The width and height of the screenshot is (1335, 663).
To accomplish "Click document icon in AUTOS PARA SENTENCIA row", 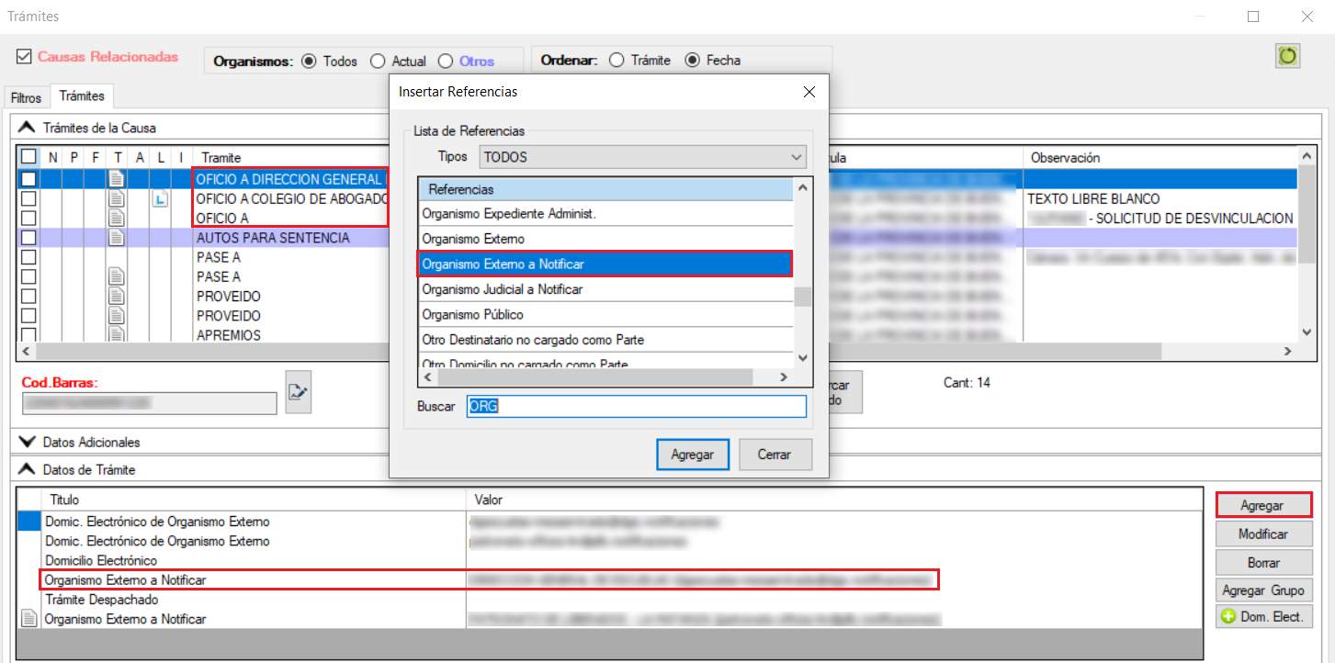I will click(x=116, y=238).
